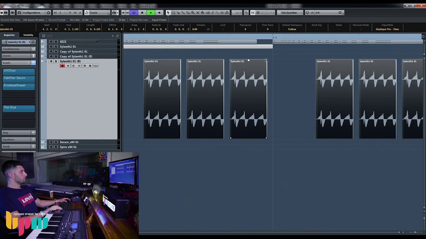Open the Apply Quantize Q icon
Viewport: 426px width, 239px height.
pos(307,13)
